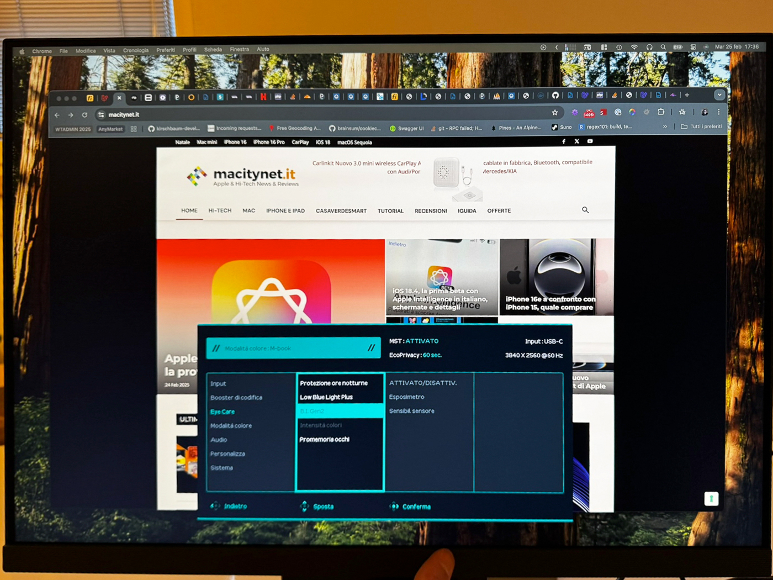Screen dimensions: 773x580
Task: Bookmark this page with the star icon
Action: [555, 113]
